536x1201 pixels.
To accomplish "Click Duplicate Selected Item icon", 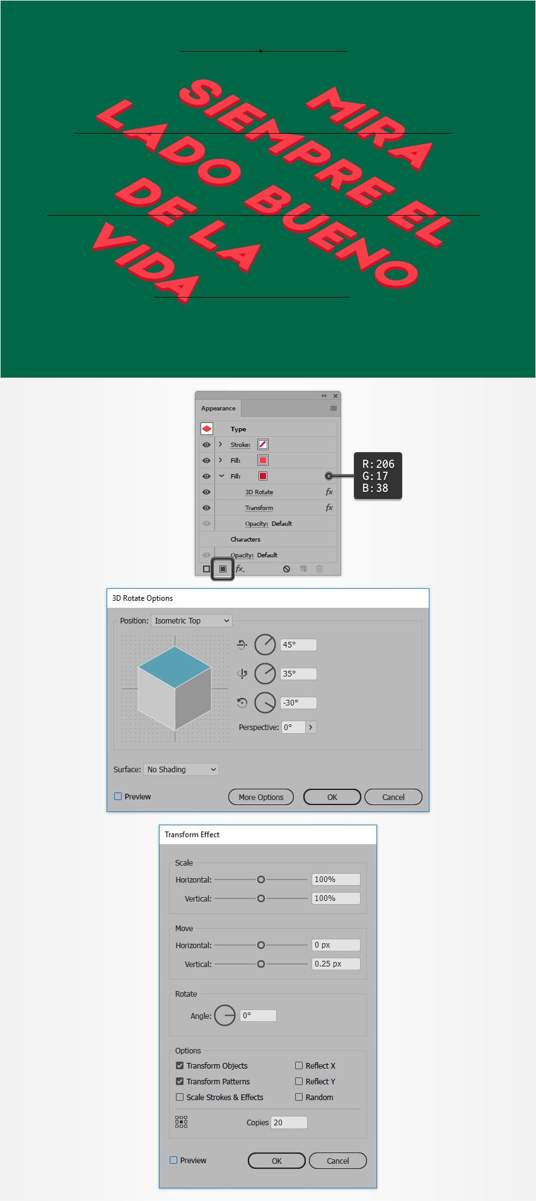I will [x=303, y=569].
